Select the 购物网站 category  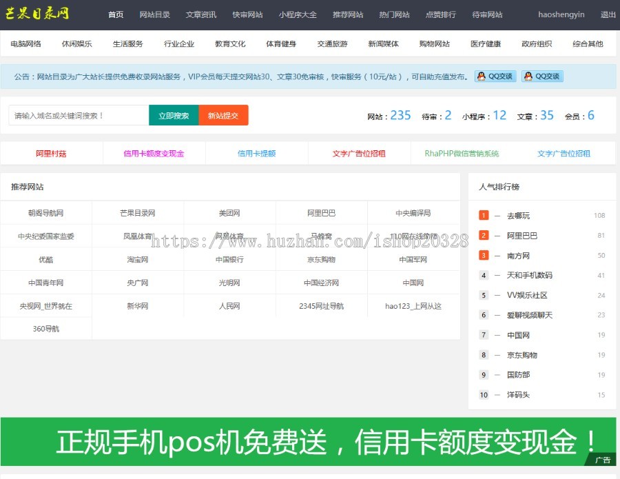(x=435, y=44)
